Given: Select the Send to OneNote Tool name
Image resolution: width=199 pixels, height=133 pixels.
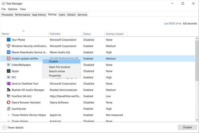Looking at the screenshot, I should [x=25, y=84].
